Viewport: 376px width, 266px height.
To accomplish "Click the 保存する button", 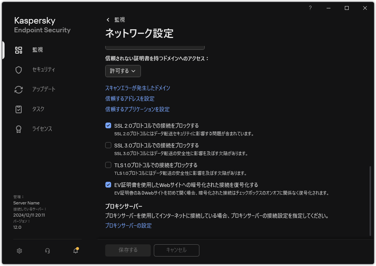I will point(128,250).
